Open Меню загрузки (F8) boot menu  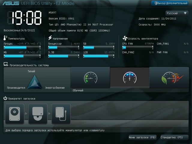pyautogui.click(x=142, y=137)
